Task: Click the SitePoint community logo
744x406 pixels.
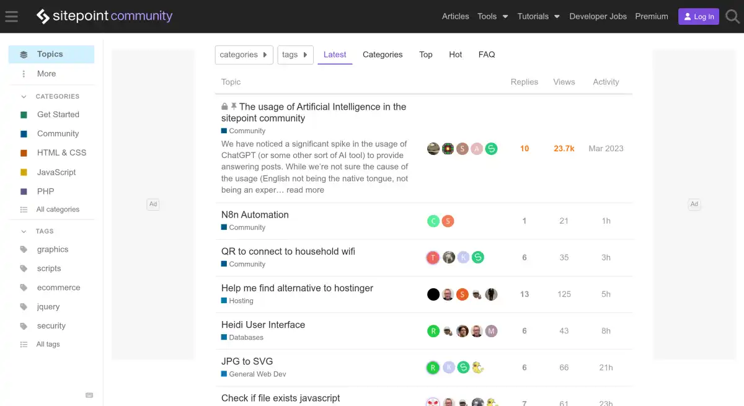Action: (104, 16)
